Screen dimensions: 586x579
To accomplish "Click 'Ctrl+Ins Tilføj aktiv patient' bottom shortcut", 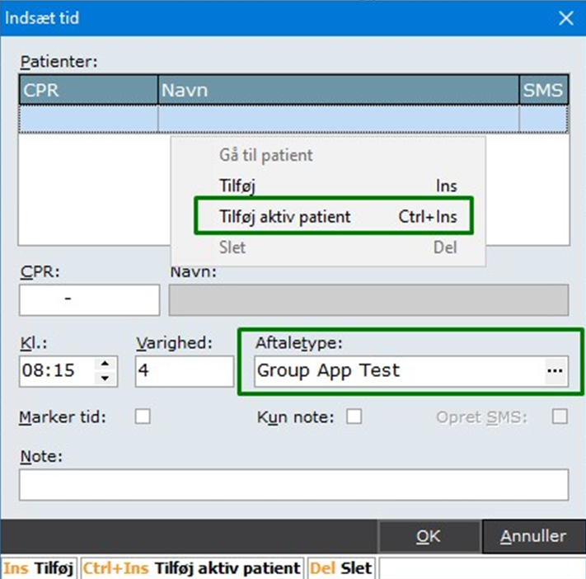I will point(191,568).
